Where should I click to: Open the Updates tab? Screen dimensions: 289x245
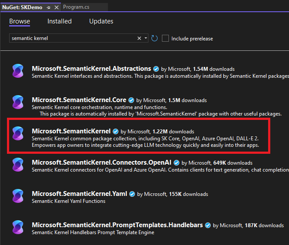point(101,21)
